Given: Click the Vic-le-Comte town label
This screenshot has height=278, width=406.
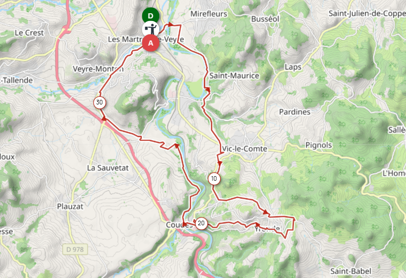Looking at the screenshot, I should coord(244,149).
